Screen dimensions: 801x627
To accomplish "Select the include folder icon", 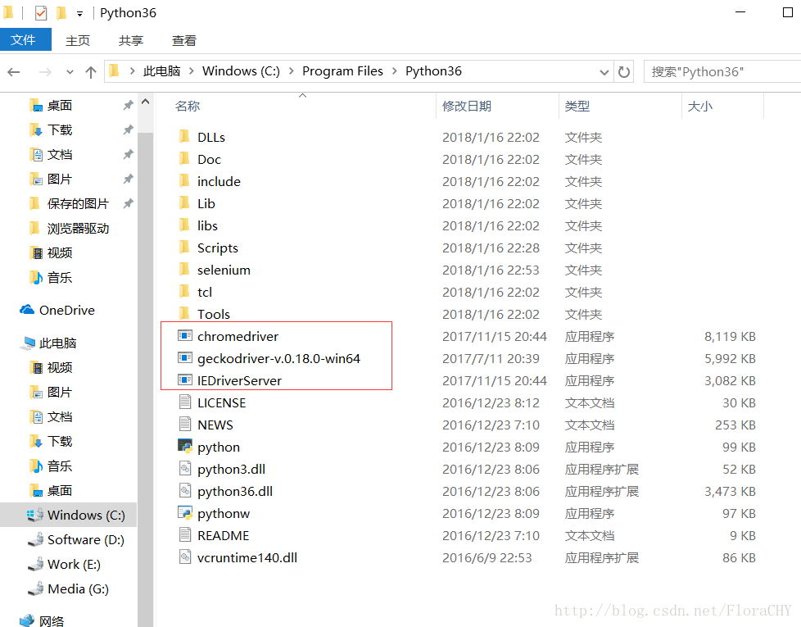I will point(184,181).
